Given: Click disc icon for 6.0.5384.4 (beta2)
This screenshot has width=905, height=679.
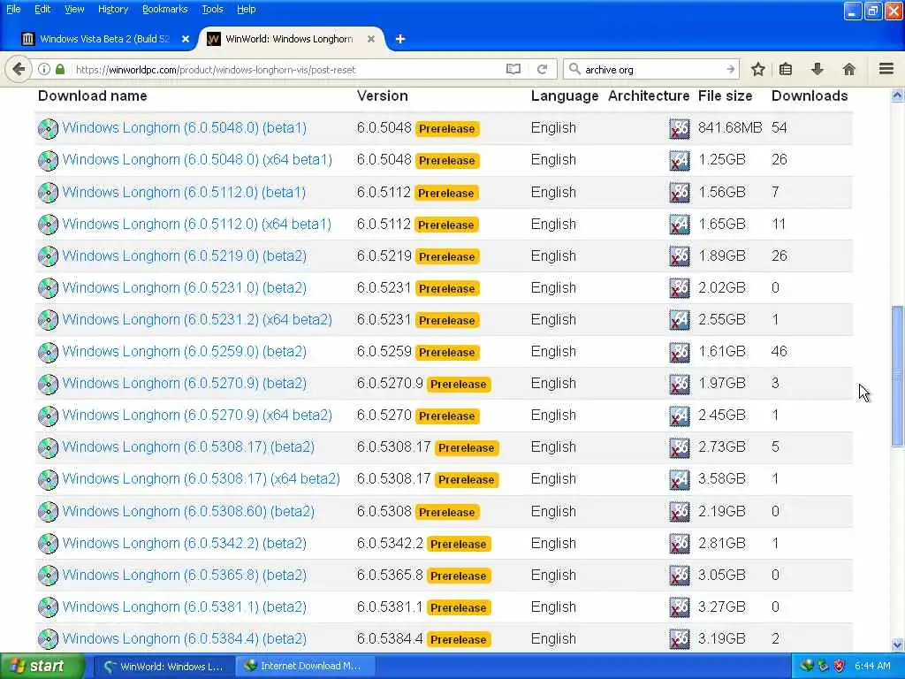Looking at the screenshot, I should pos(48,639).
